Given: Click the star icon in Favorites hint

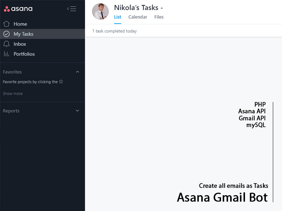Looking at the screenshot, I should click(x=61, y=82).
